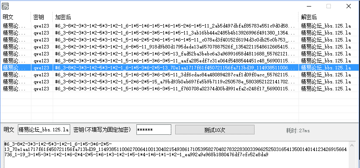Click the 加密后 column header
360x168 pixels.
tap(176, 17)
